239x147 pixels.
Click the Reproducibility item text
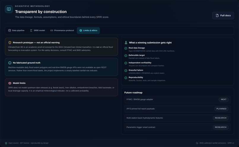pos(136,78)
